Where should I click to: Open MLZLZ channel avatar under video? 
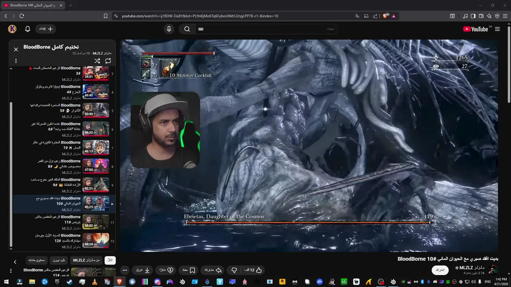[493, 269]
